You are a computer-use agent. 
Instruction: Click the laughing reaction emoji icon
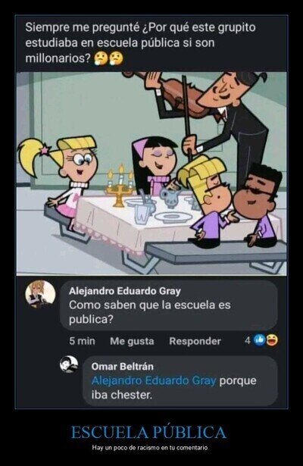272,340
